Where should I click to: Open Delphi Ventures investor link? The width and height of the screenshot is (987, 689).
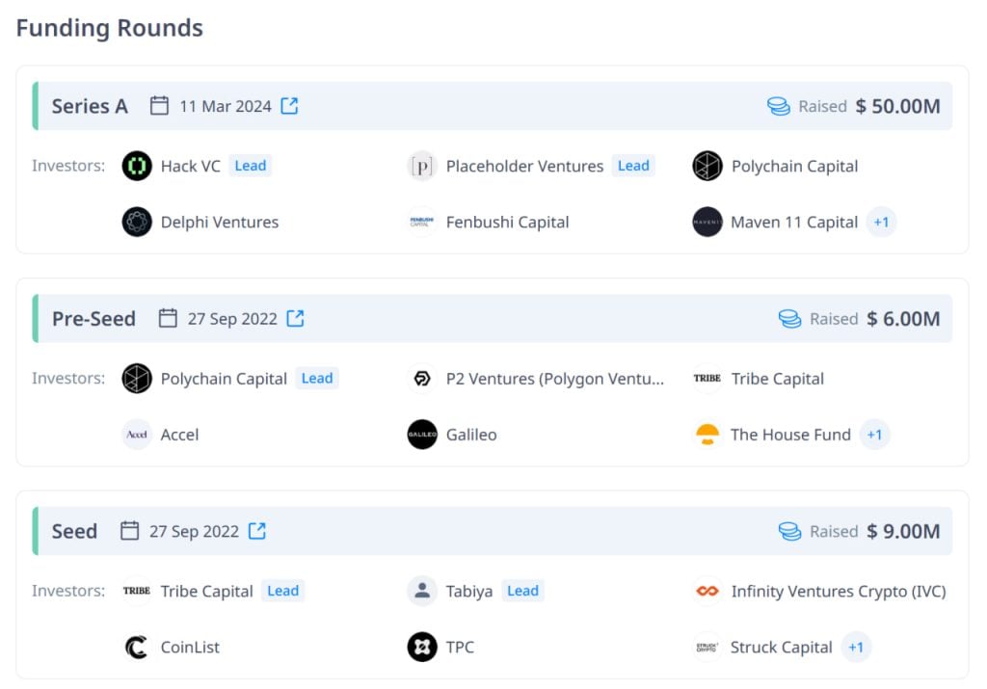[x=220, y=222]
